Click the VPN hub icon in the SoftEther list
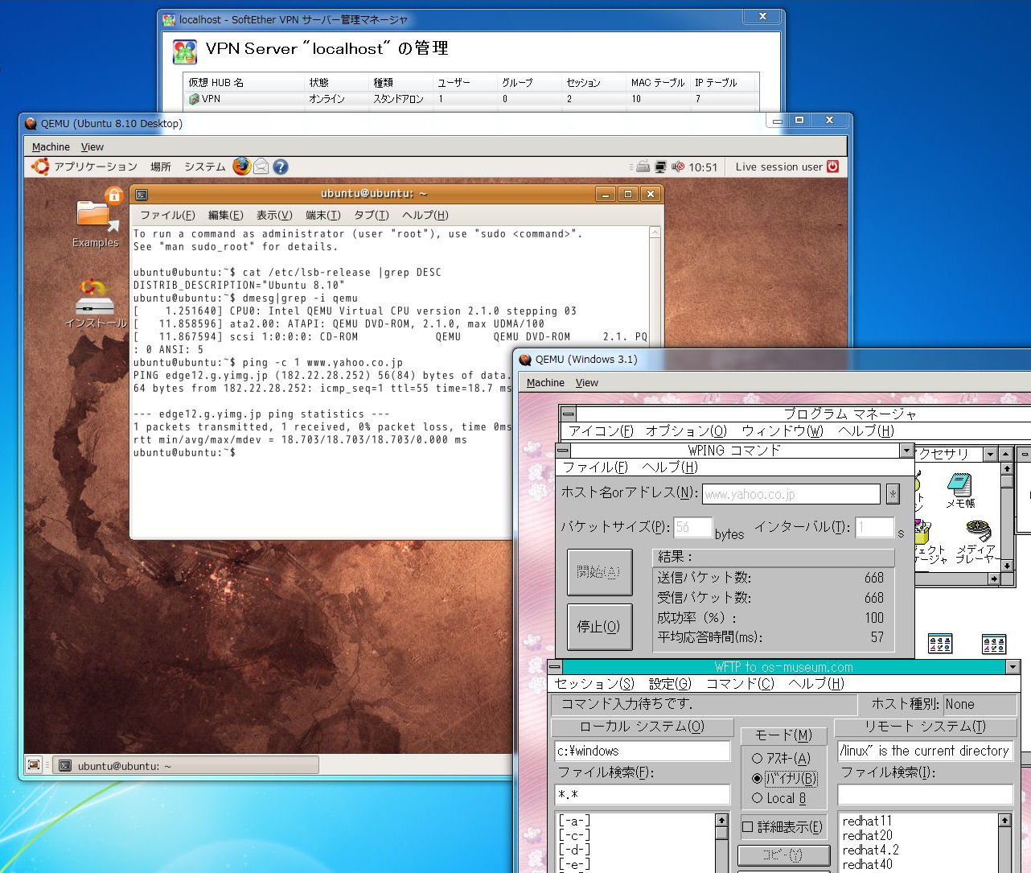The width and height of the screenshot is (1031, 873). [194, 99]
